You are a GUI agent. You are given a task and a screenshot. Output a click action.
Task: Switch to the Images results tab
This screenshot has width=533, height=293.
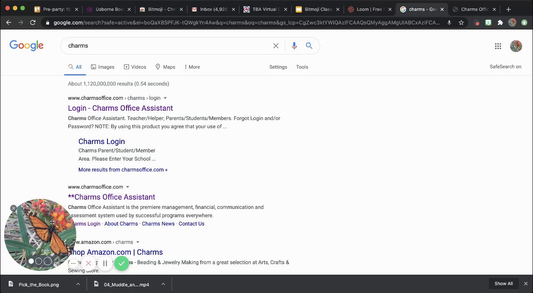pos(102,67)
